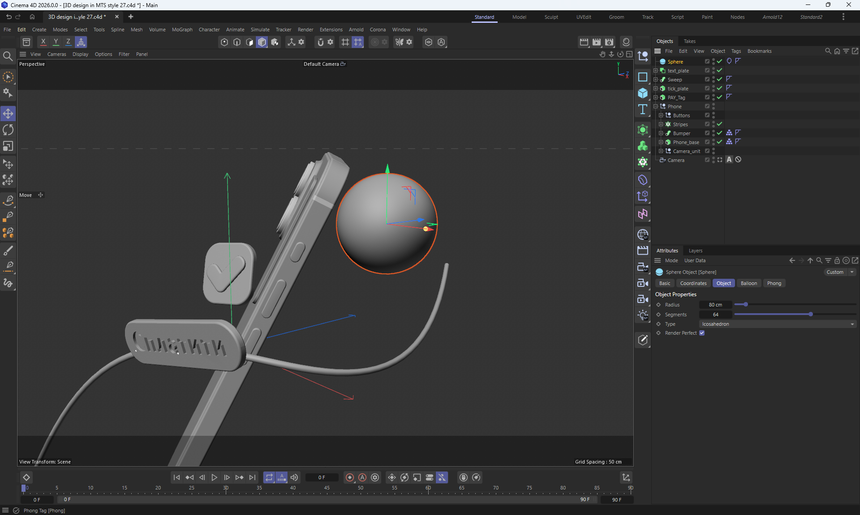The height and width of the screenshot is (515, 860).
Task: Click the Segments slider handle
Action: coord(811,315)
